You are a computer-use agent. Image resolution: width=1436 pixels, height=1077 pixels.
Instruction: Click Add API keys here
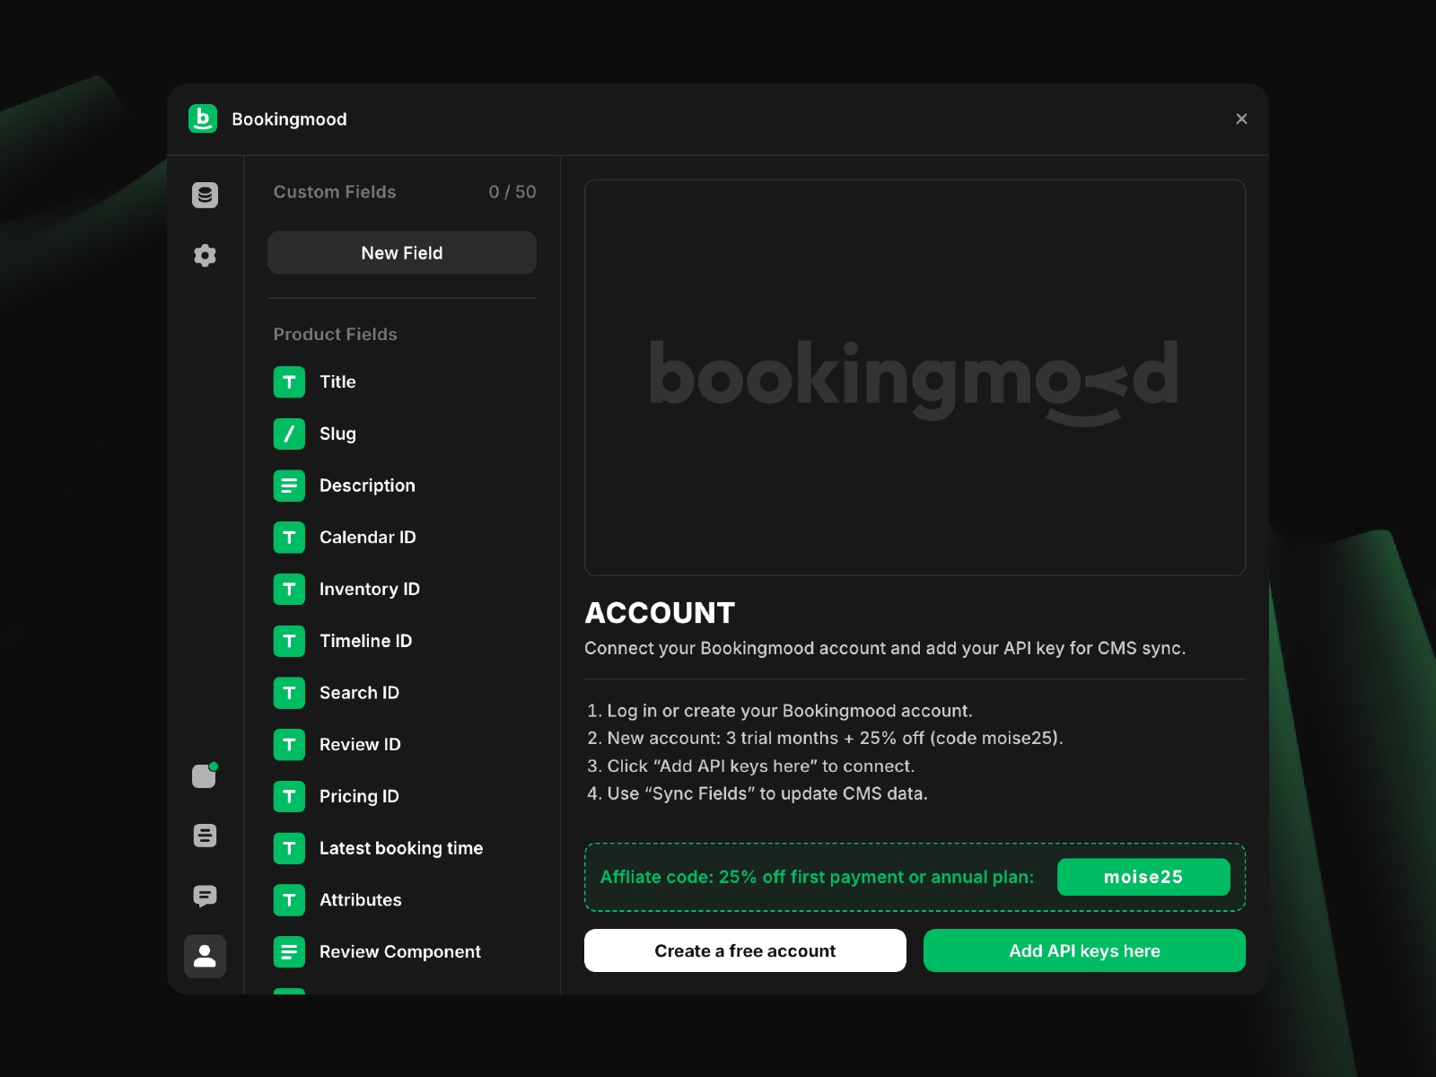pos(1084,950)
